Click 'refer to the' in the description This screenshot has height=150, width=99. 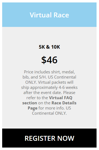37,98
